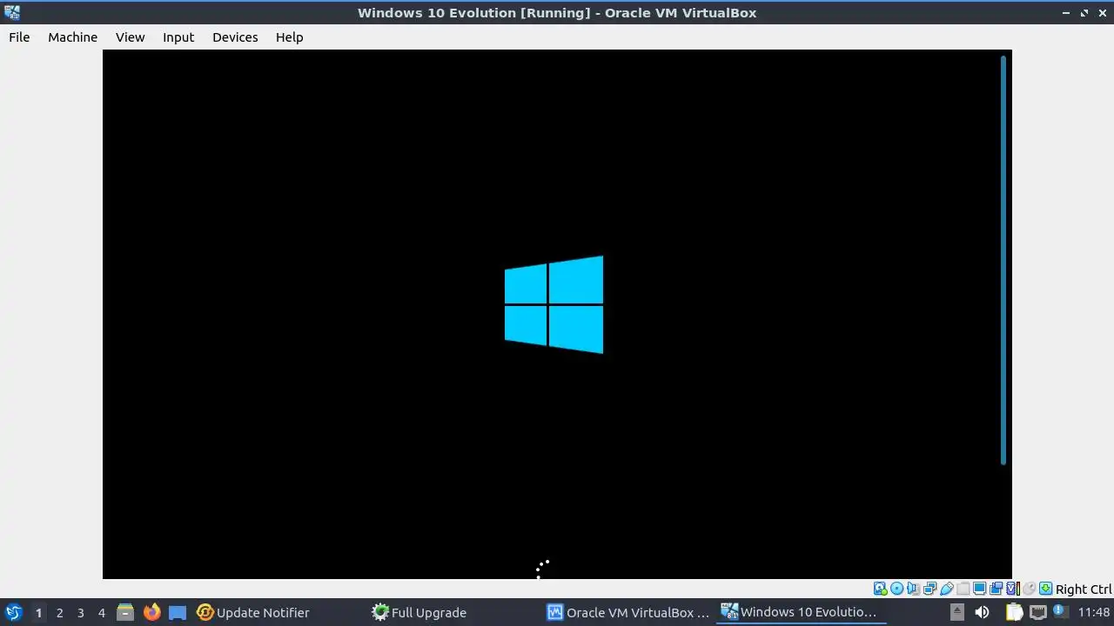This screenshot has width=1114, height=626.
Task: Click the Right Ctrl host key label
Action: pos(1084,589)
